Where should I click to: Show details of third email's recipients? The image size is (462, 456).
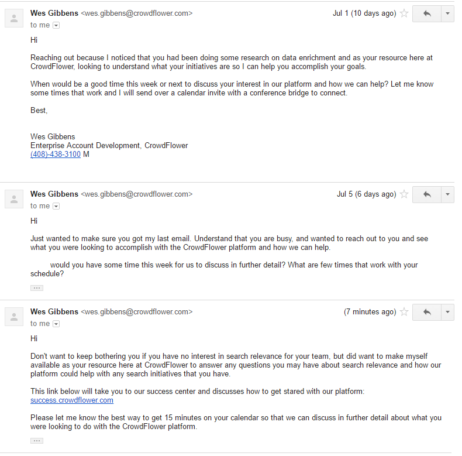pos(56,324)
